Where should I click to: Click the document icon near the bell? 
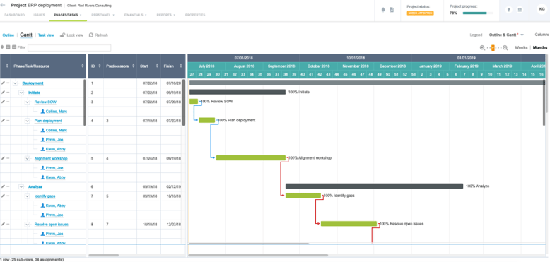(392, 10)
